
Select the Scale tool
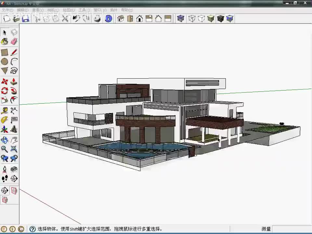pos(5,100)
